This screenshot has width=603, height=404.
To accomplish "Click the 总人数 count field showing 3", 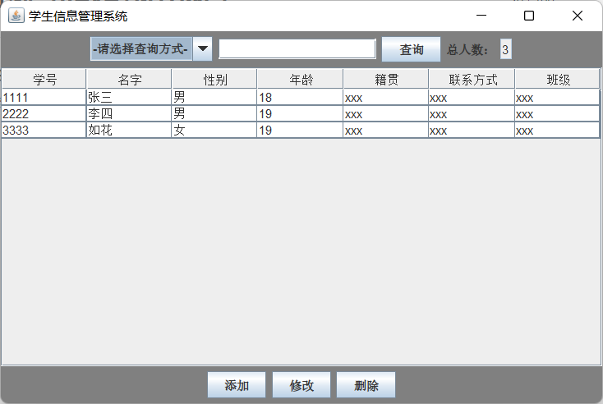I will point(505,50).
